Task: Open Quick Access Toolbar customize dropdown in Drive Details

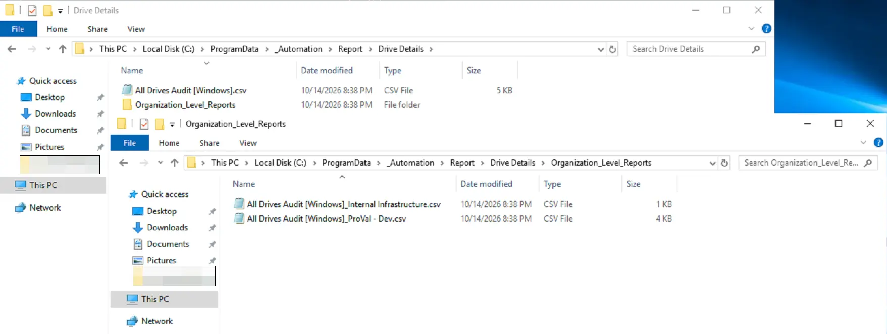Action: click(x=60, y=11)
